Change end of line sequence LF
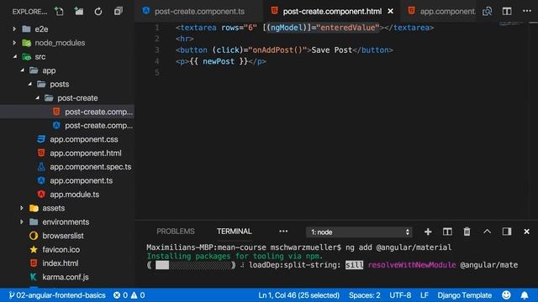 point(425,295)
